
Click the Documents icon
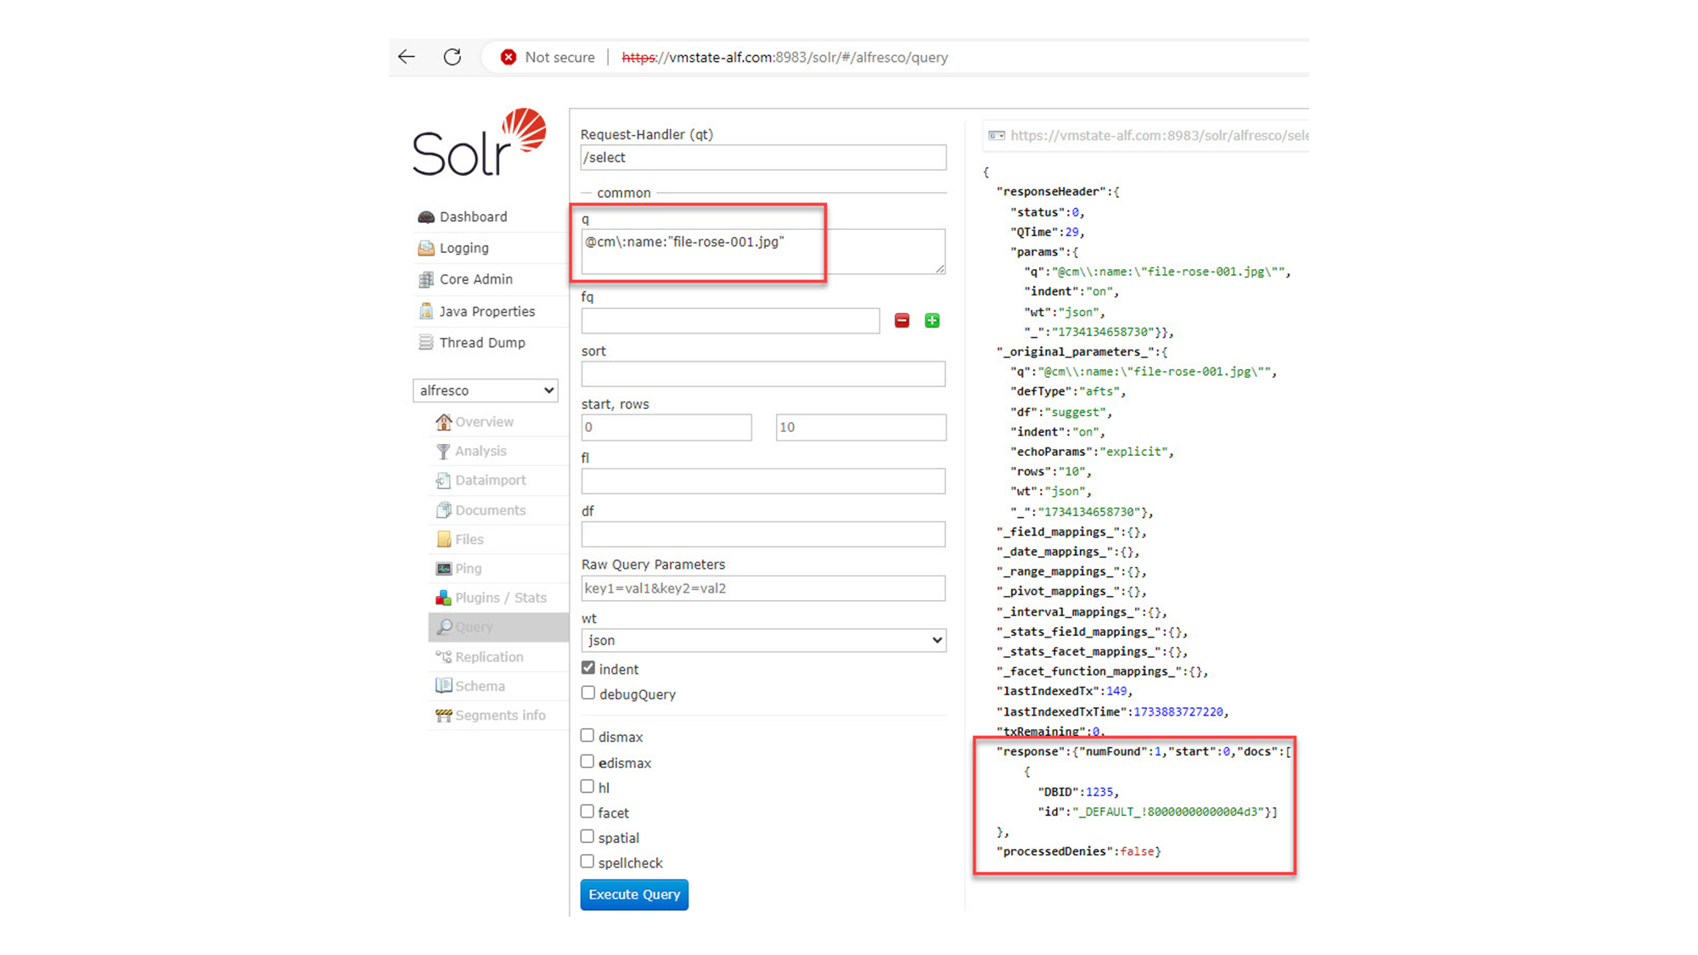[x=443, y=510]
